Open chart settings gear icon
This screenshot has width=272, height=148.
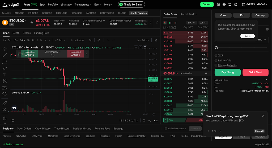coord(154,114)
